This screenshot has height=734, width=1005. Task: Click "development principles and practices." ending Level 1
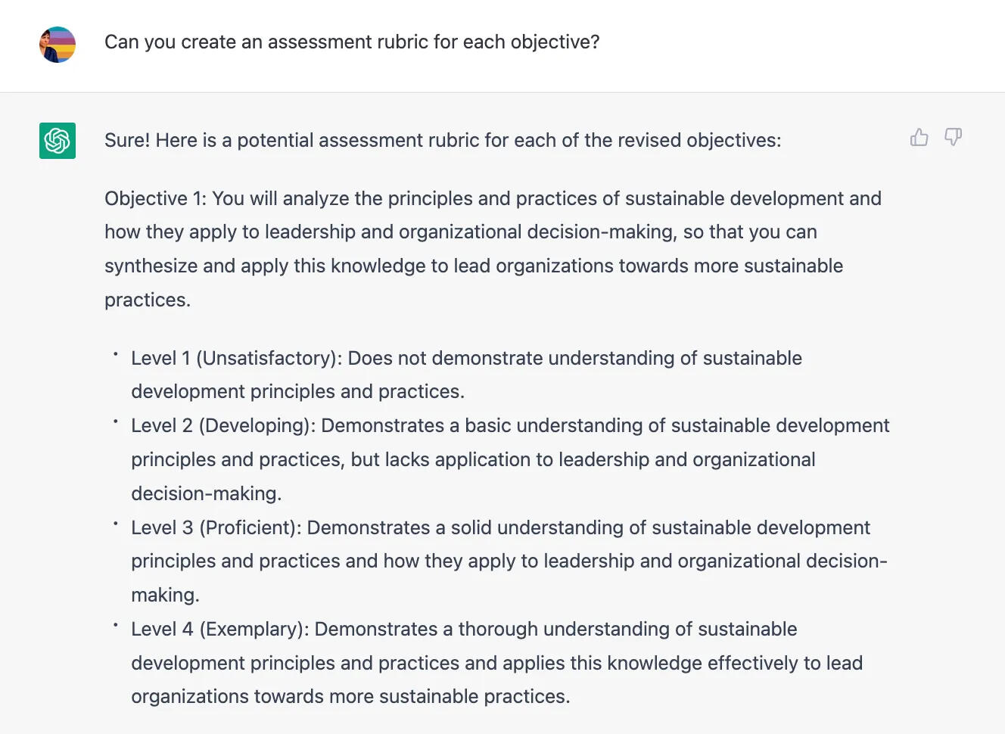297,392
